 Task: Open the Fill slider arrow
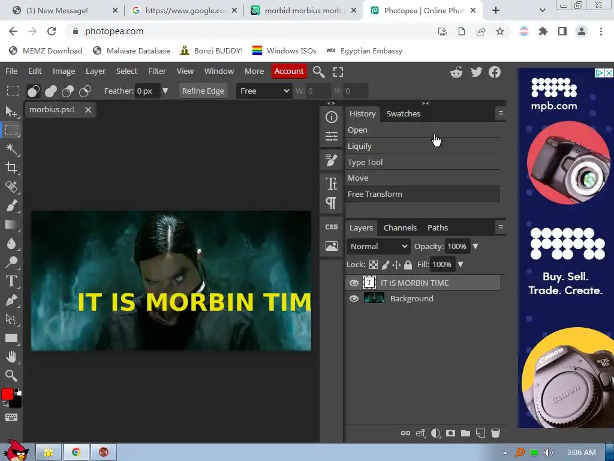pos(460,264)
